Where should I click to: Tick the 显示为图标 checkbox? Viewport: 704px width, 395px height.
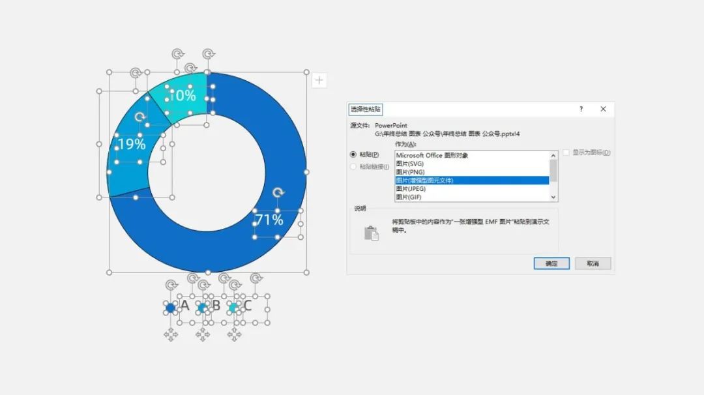(566, 153)
